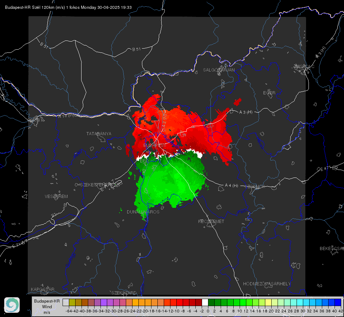The height and width of the screenshot is (317, 344).
Task: Click the radar title text with date 30-06-2025
Action: click(68, 7)
